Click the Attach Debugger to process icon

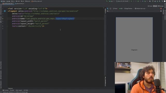[145, 1]
